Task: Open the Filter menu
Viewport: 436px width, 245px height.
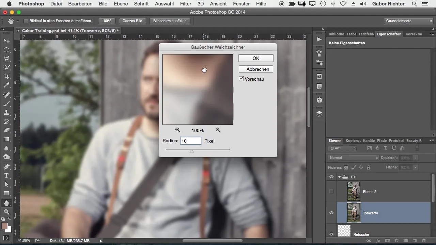Action: pyautogui.click(x=186, y=4)
